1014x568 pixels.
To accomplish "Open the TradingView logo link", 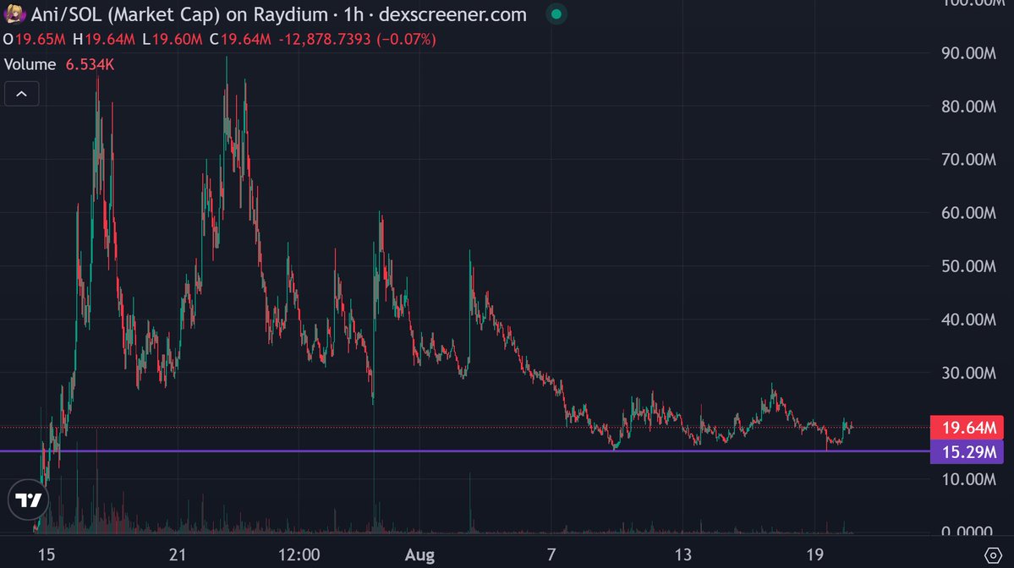I will click(29, 500).
